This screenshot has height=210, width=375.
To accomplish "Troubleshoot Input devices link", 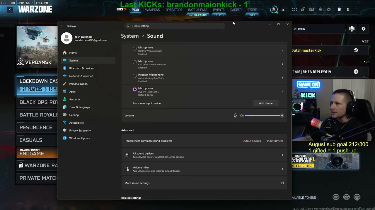I will point(275,141).
